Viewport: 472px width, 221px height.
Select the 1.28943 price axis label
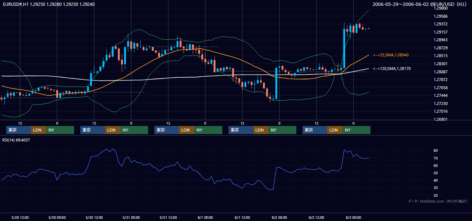click(x=440, y=40)
